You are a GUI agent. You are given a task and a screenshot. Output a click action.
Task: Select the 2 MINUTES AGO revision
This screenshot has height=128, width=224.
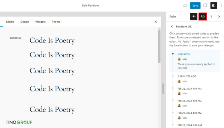[x=195, y=79]
